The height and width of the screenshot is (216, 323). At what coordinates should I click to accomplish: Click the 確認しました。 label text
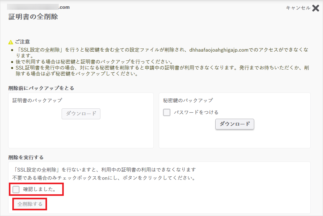(39, 190)
